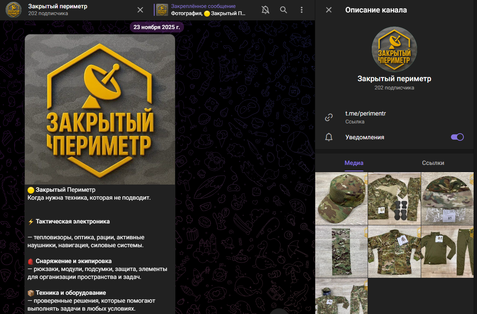Jump to the pinned message 'Закреплённое сообщение'
The height and width of the screenshot is (314, 477).
[x=203, y=6]
